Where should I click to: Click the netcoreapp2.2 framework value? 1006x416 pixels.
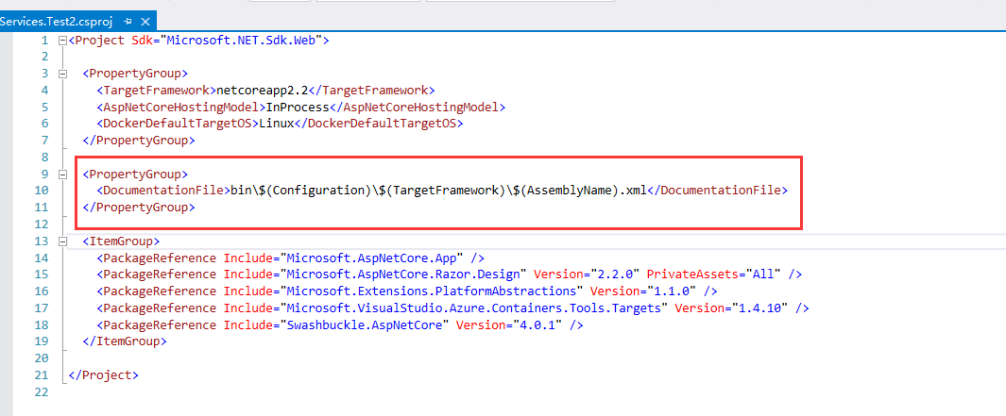(x=263, y=90)
